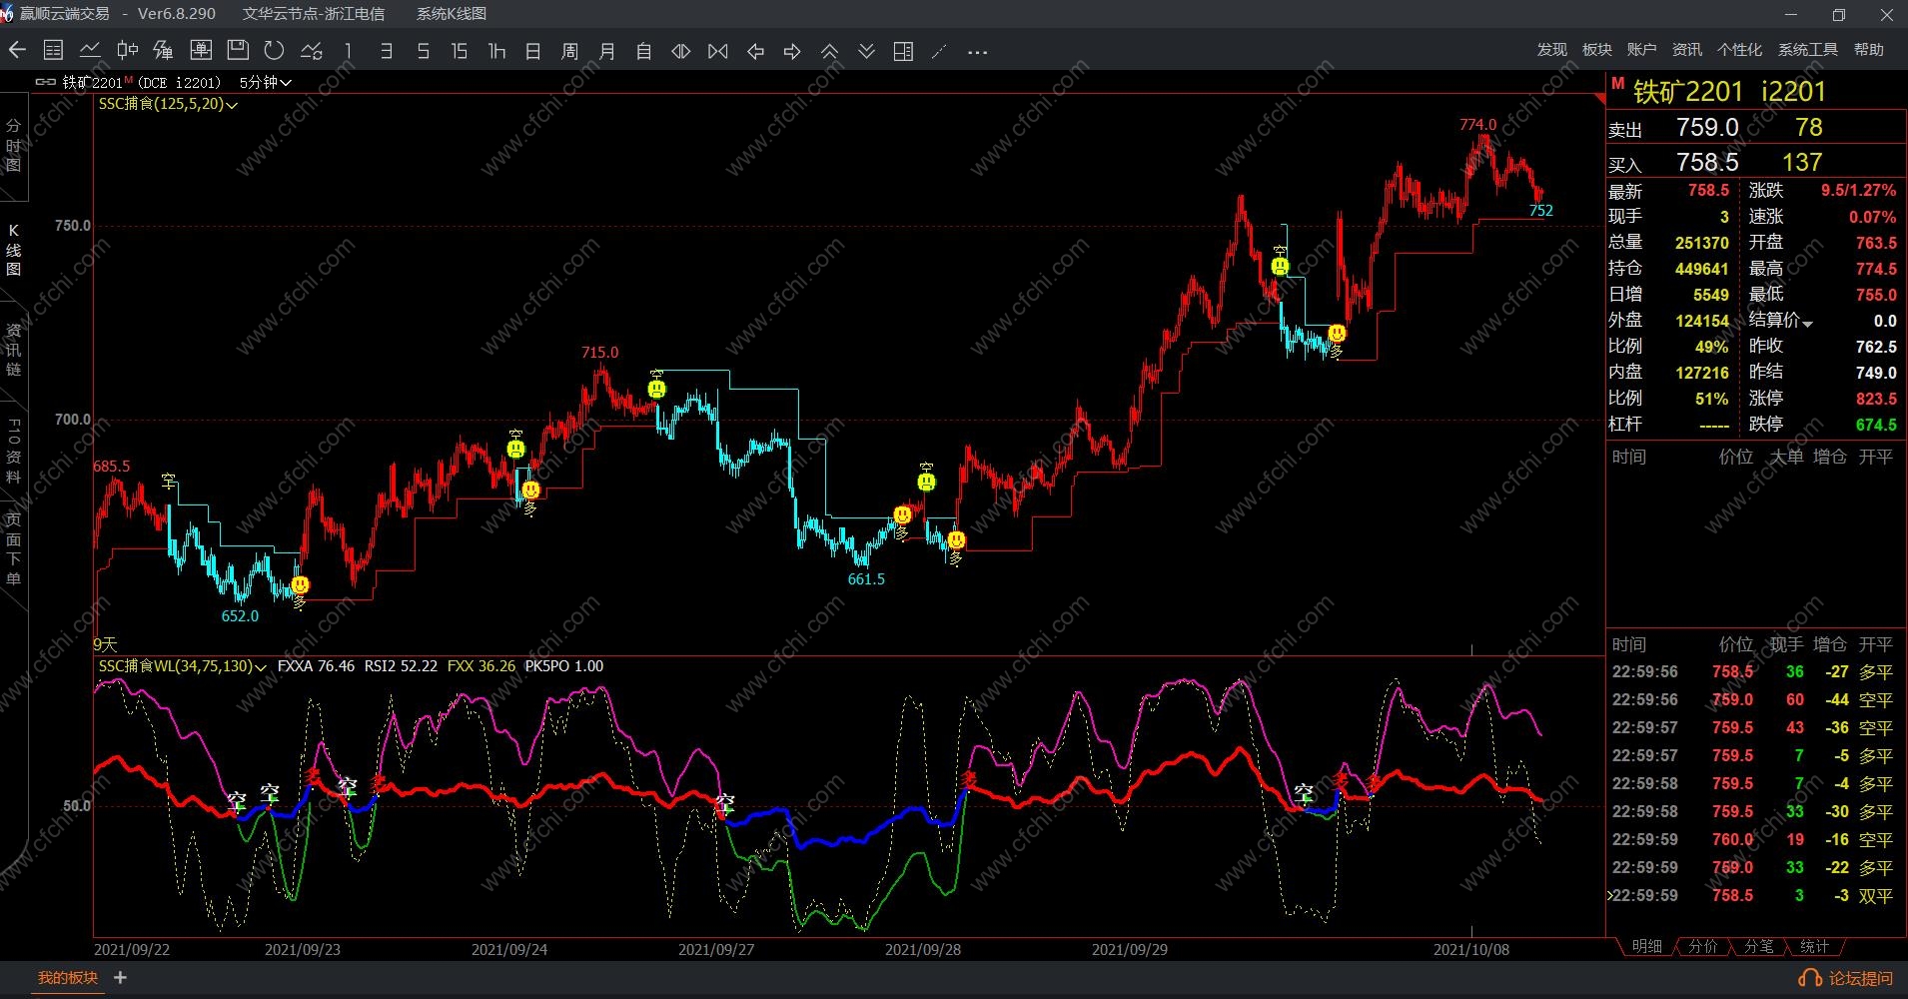Screen dimensions: 1908x999
Task: Click the candlestick chart icon
Action: [x=127, y=51]
